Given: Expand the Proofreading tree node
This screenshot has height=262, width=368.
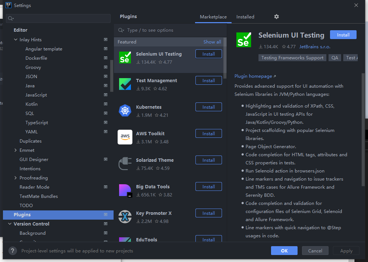Looking at the screenshot, I should click(x=15, y=178).
